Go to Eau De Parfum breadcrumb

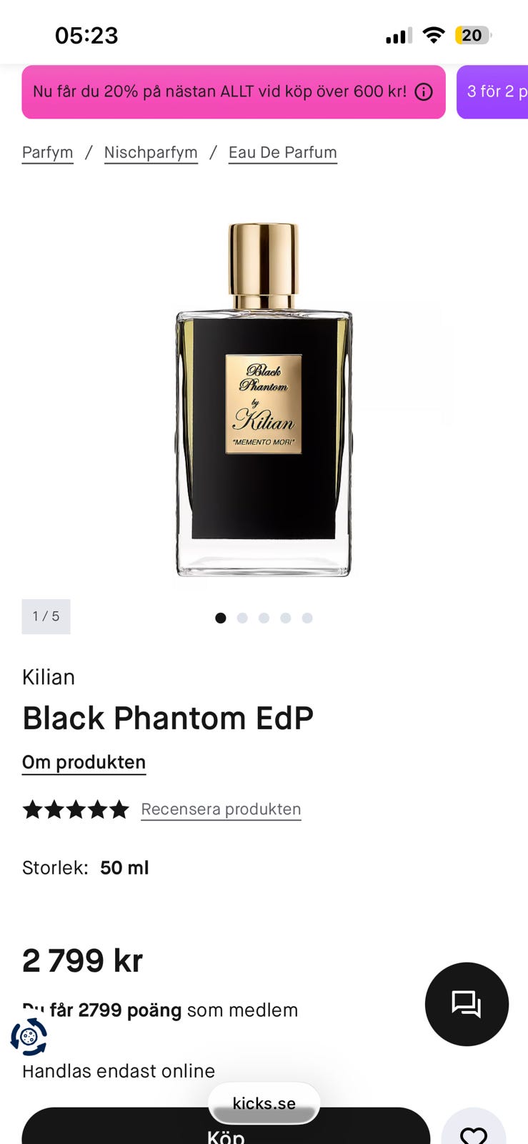(283, 152)
